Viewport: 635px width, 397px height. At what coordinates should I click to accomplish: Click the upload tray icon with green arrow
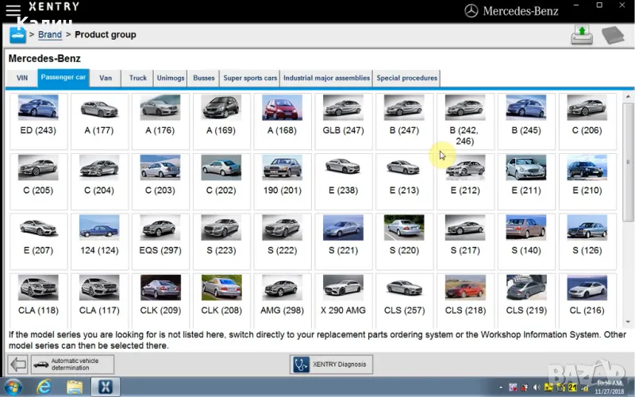click(582, 35)
